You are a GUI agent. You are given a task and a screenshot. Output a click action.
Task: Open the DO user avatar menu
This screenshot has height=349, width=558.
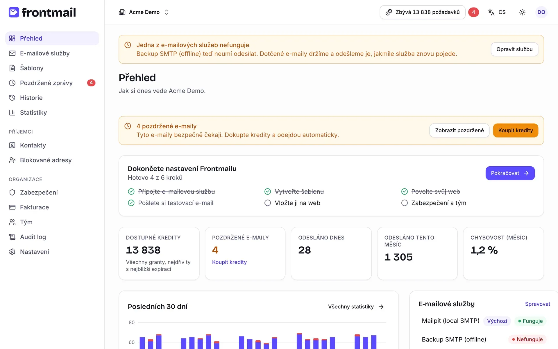click(541, 12)
